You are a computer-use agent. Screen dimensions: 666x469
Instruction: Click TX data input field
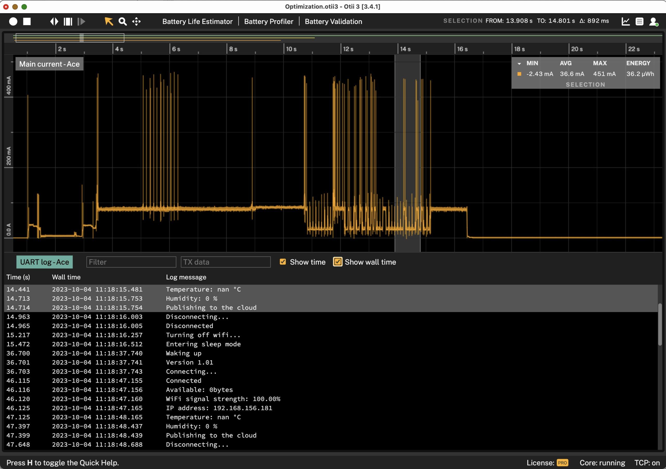tap(225, 262)
